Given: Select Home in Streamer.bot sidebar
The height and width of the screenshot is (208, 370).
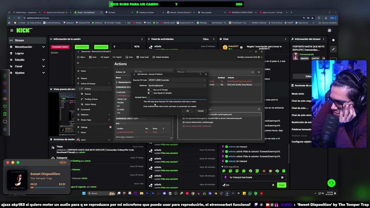Looking at the screenshot, I should 83,71.
